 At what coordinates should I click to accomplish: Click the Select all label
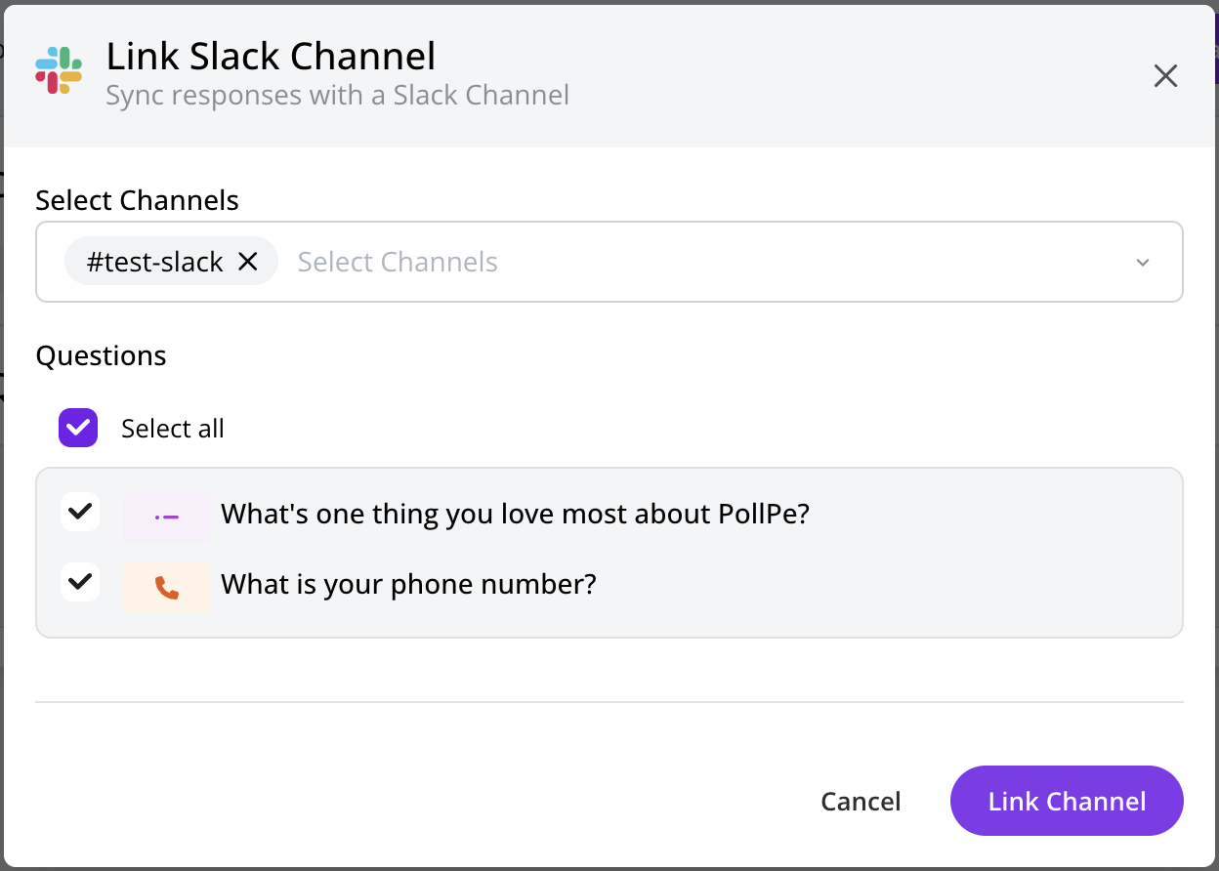point(173,429)
